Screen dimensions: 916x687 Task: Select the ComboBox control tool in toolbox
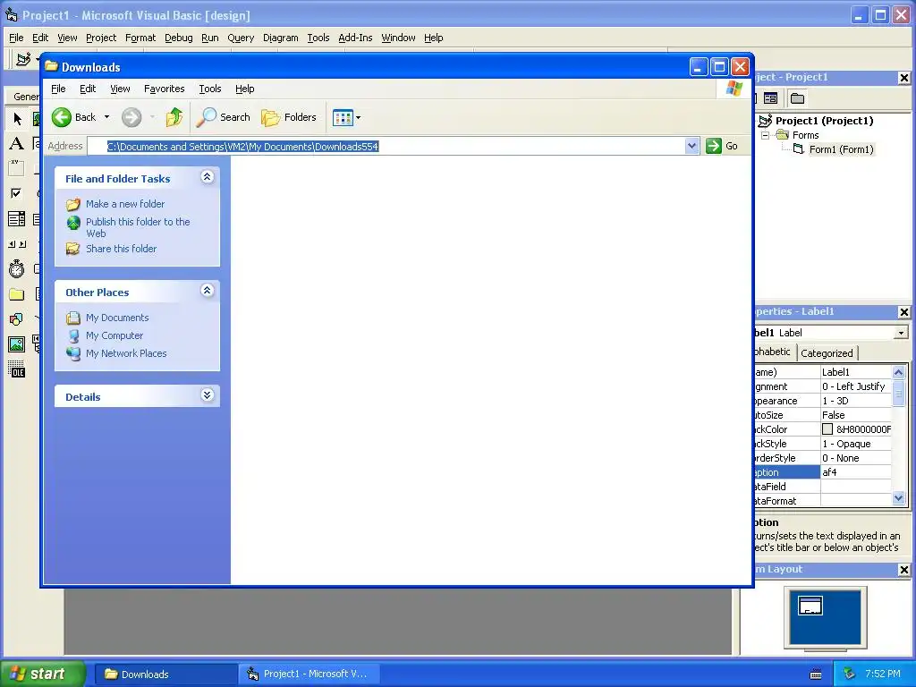(17, 218)
